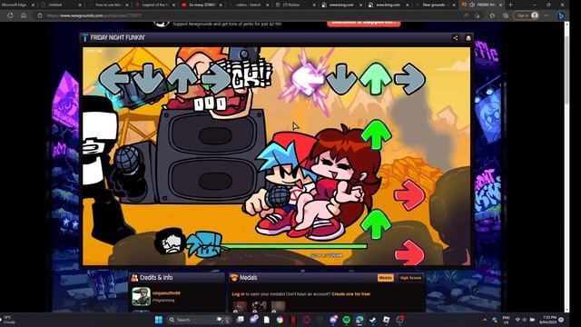581x327 pixels.
Task: Open Roblox from the taskbar
Action: click(x=386, y=320)
